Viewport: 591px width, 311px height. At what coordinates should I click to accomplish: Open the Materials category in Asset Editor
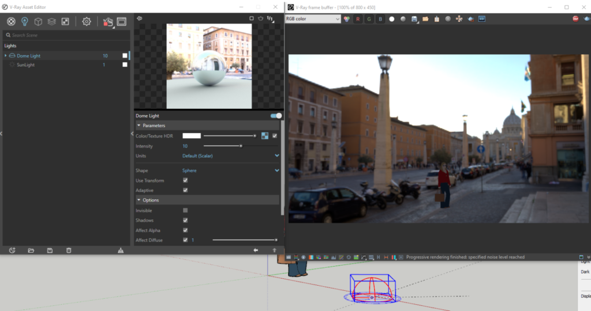(x=11, y=21)
